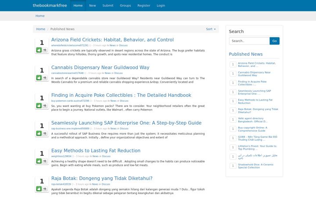Click Home breadcrumb before Published News
Viewport: 316px width, 198px height.
[x=40, y=29]
